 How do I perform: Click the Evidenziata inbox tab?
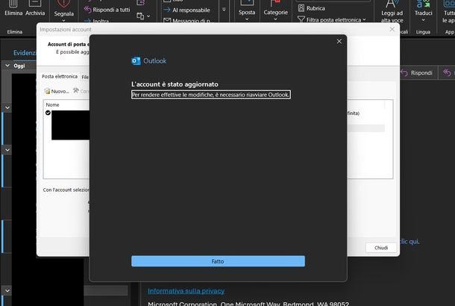point(25,53)
